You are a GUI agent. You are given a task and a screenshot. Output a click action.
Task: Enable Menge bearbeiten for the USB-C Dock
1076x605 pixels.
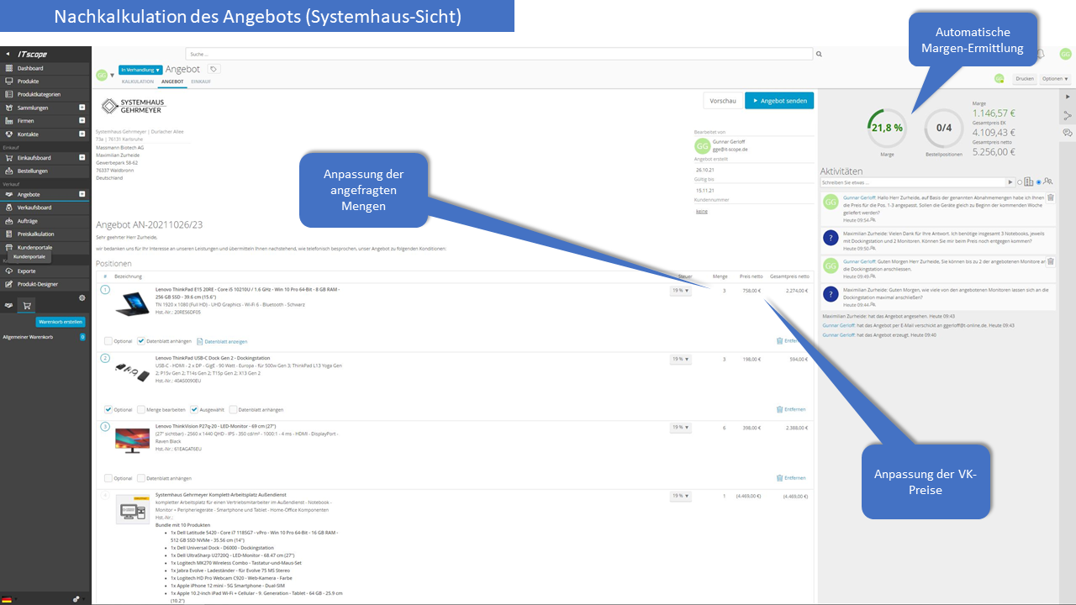pyautogui.click(x=142, y=409)
